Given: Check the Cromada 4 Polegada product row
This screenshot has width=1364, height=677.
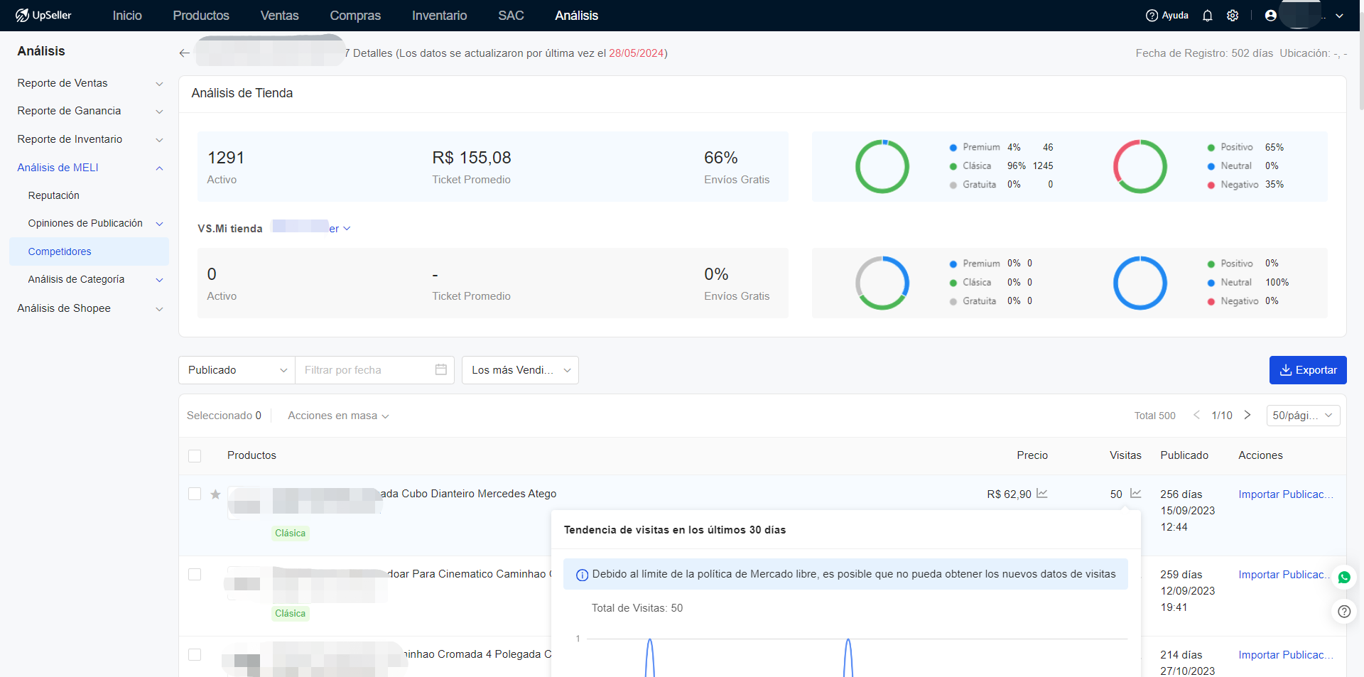Looking at the screenshot, I should point(195,654).
